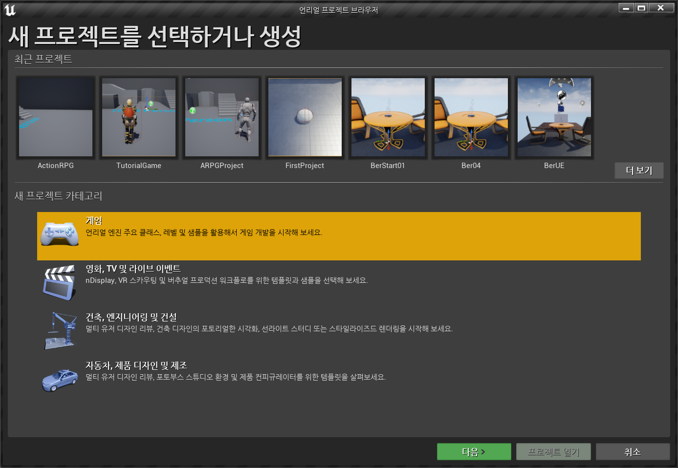Open the ActionRPG project thumbnail

pos(56,117)
